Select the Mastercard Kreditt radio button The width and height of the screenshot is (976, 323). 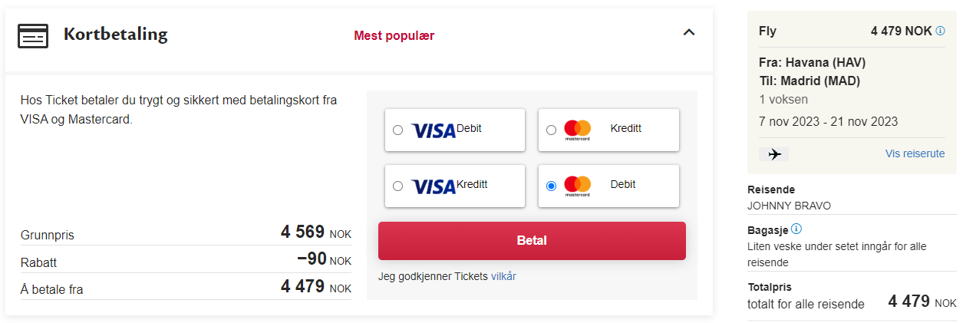[x=551, y=130]
